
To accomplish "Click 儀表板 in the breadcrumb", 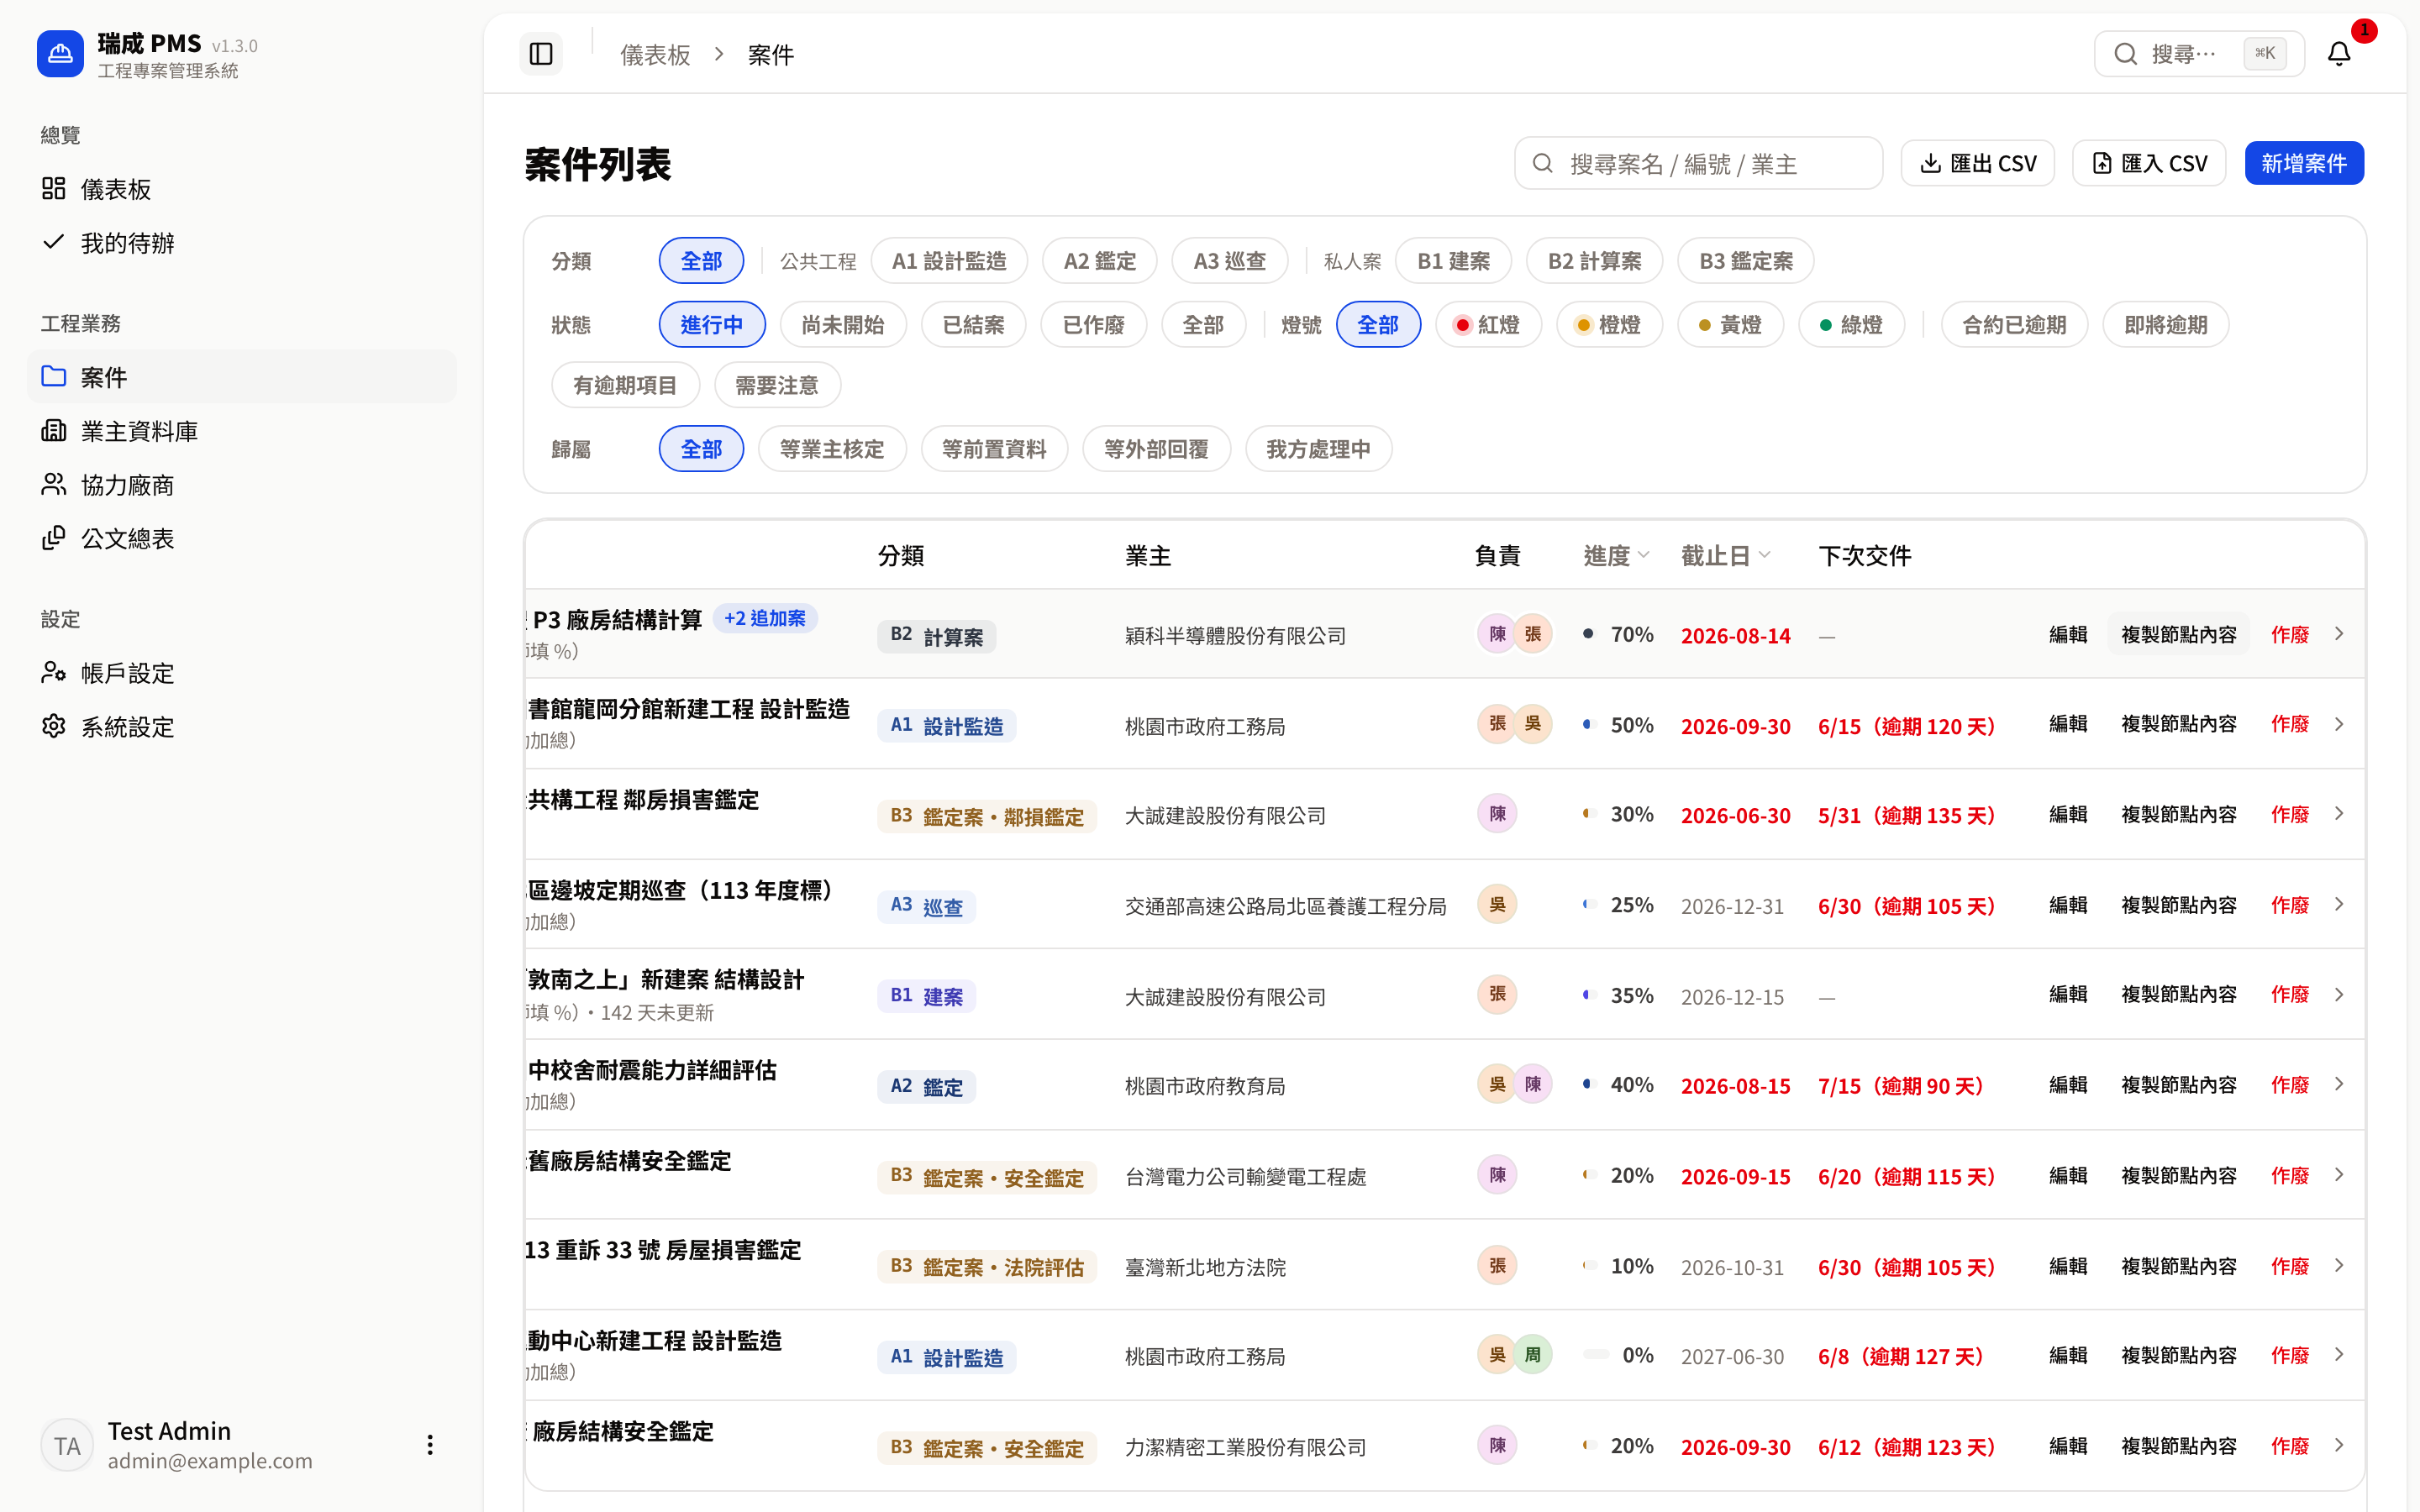I will pos(655,55).
